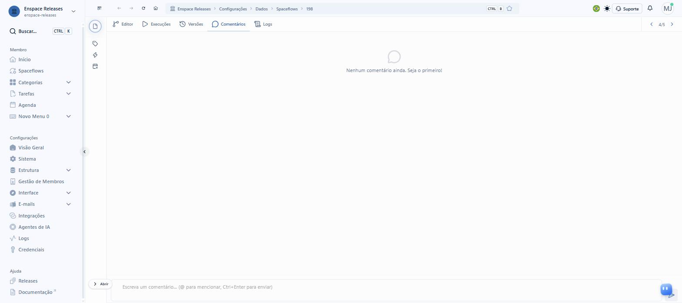Navigate forward with the right arrow
The height and width of the screenshot is (303, 682).
pyautogui.click(x=131, y=8)
